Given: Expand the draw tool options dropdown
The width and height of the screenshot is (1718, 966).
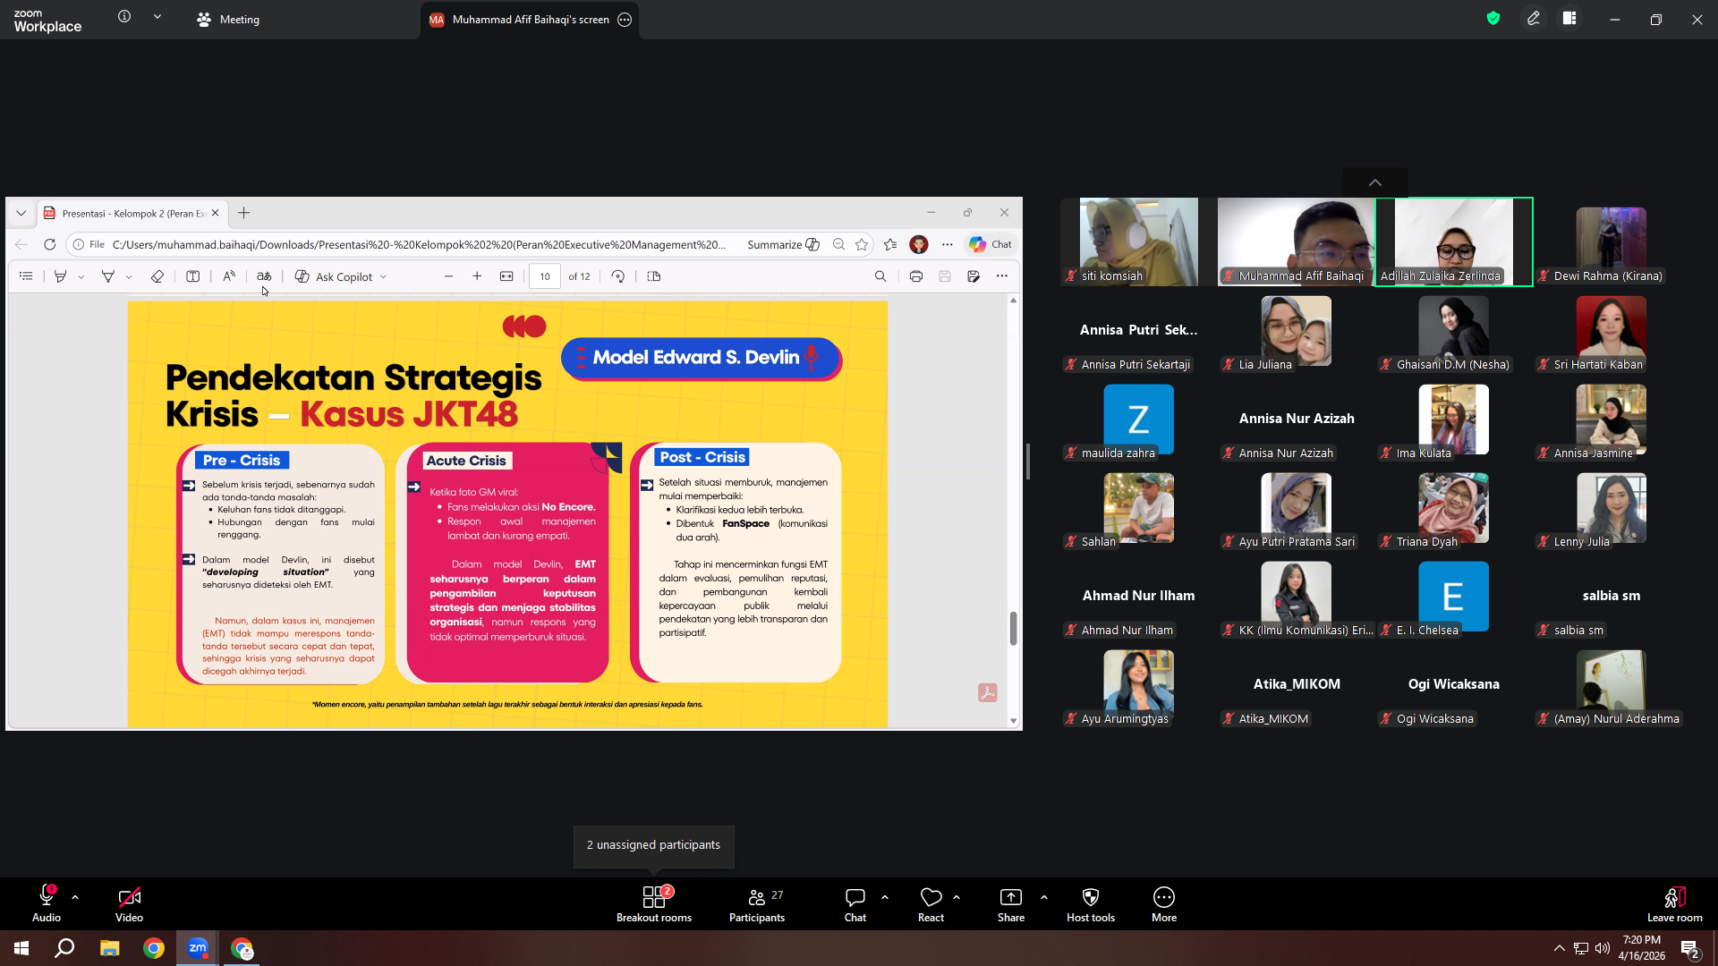Looking at the screenshot, I should tap(129, 277).
